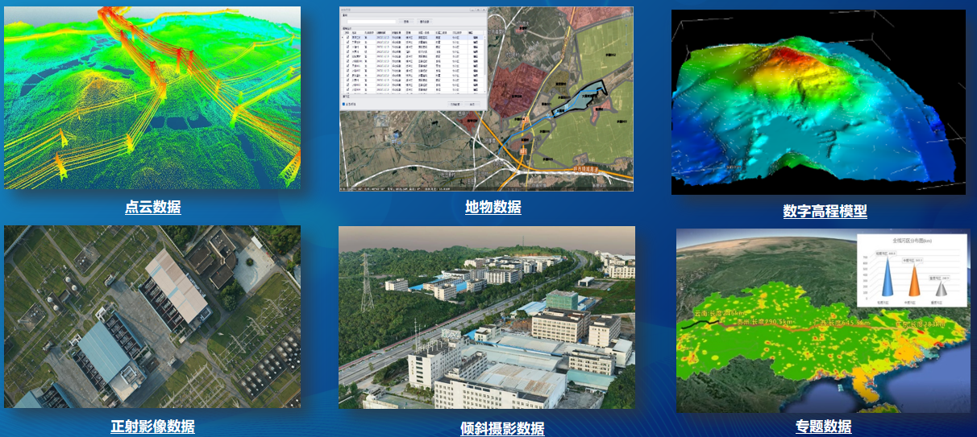
Task: Click the rightmost button at the dialog bottom
Action: (x=474, y=104)
